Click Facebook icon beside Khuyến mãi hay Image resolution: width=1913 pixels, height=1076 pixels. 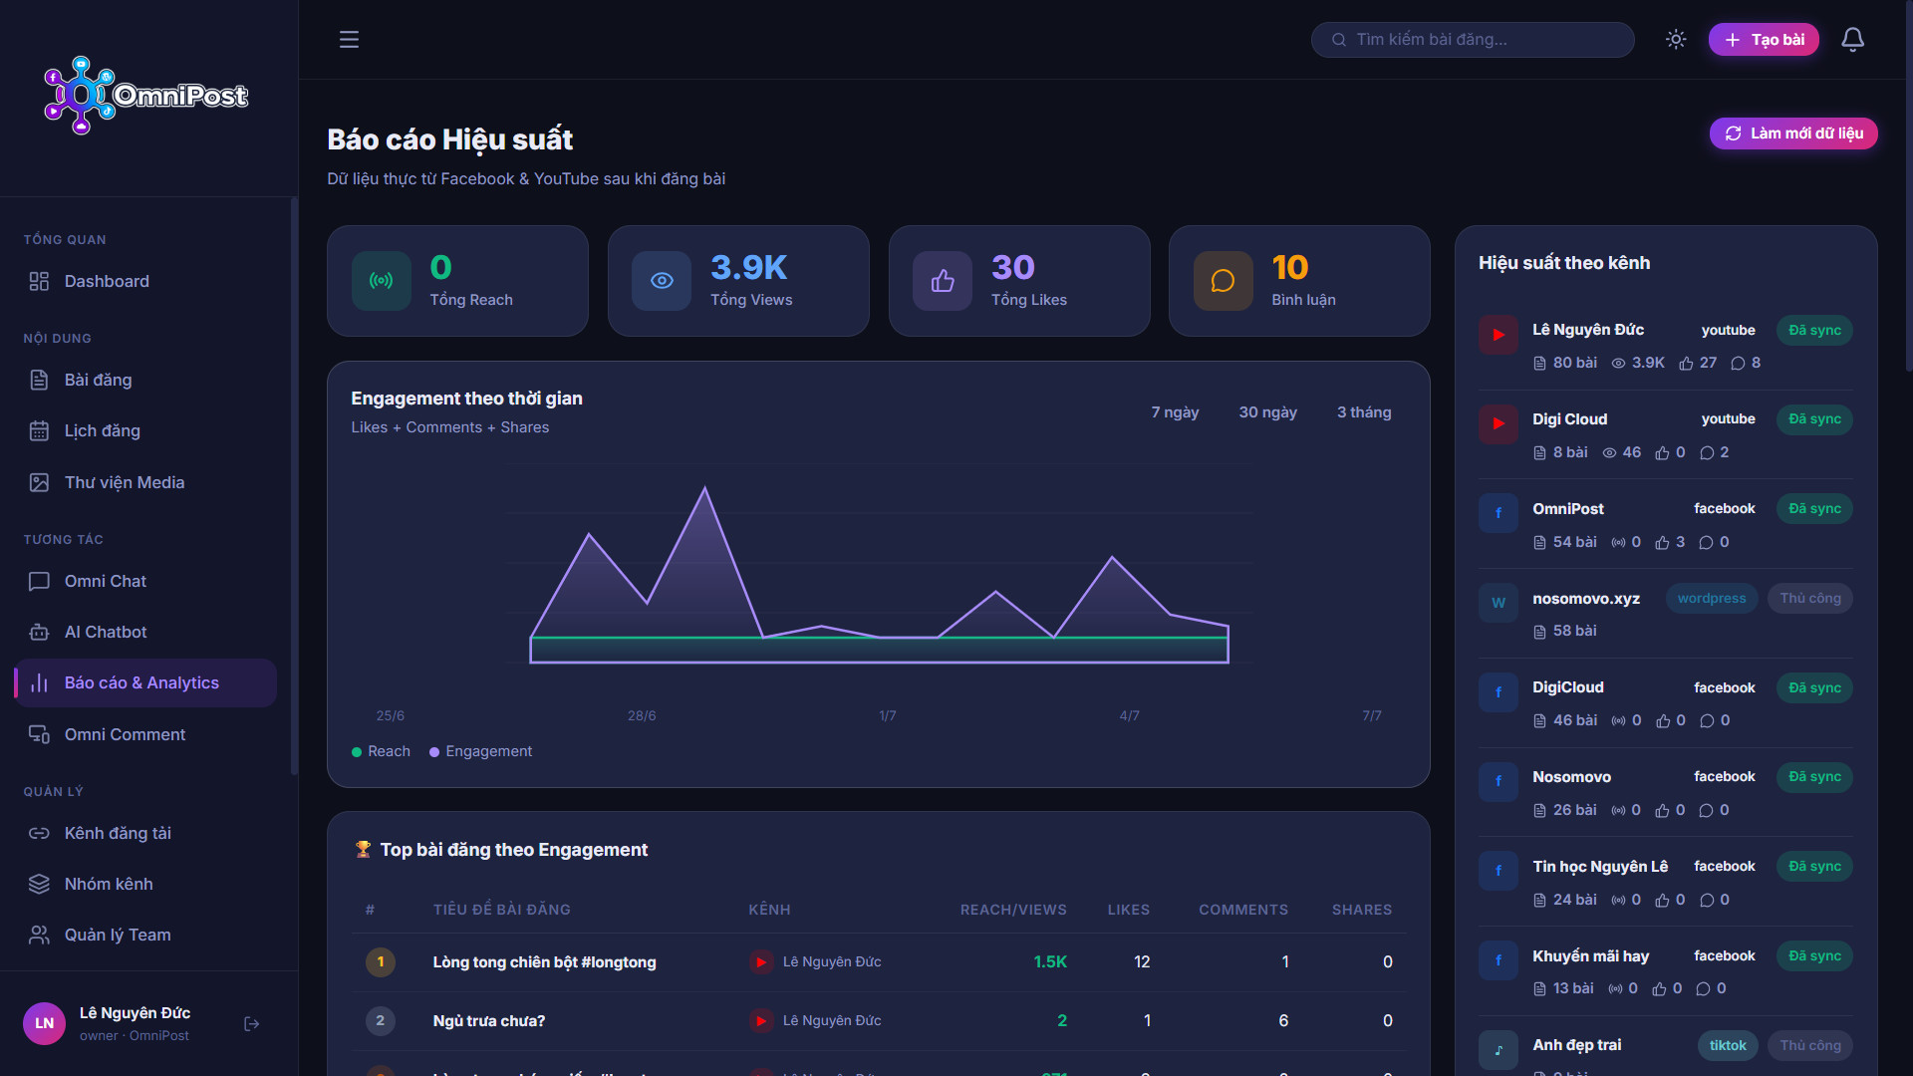[x=1499, y=960]
